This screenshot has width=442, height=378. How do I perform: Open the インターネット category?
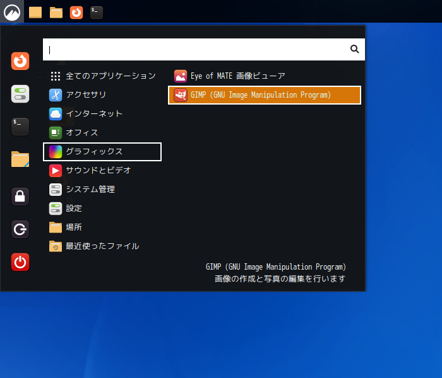pyautogui.click(x=102, y=114)
